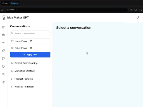143x107 pixels.
Task: Click the Idea Maker GPT title
Action: (18, 18)
